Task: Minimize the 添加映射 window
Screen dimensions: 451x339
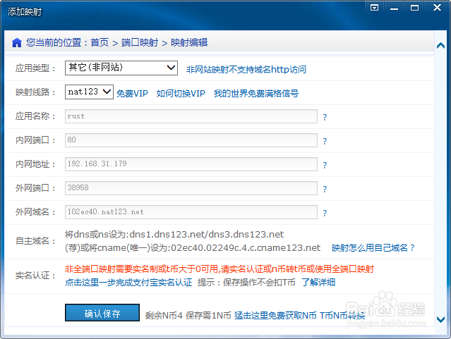Action: pos(394,8)
